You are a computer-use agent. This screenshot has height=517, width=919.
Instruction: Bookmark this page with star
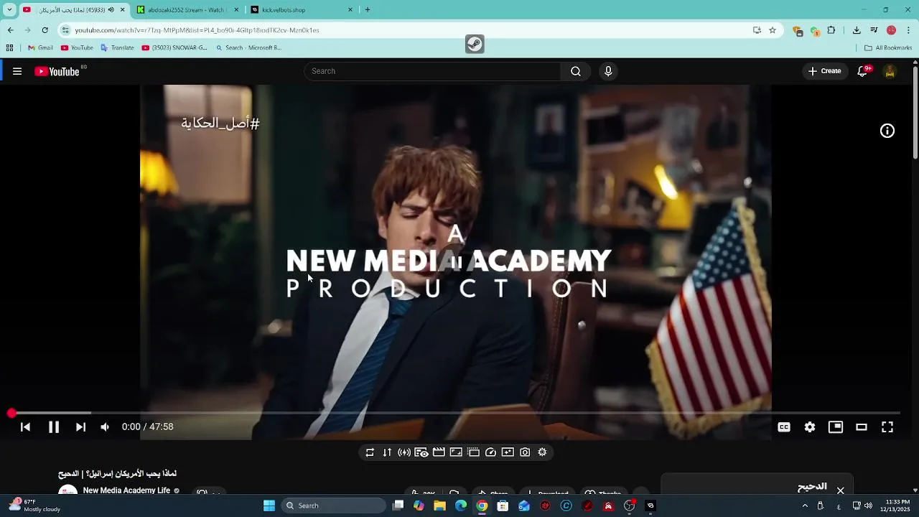773,30
